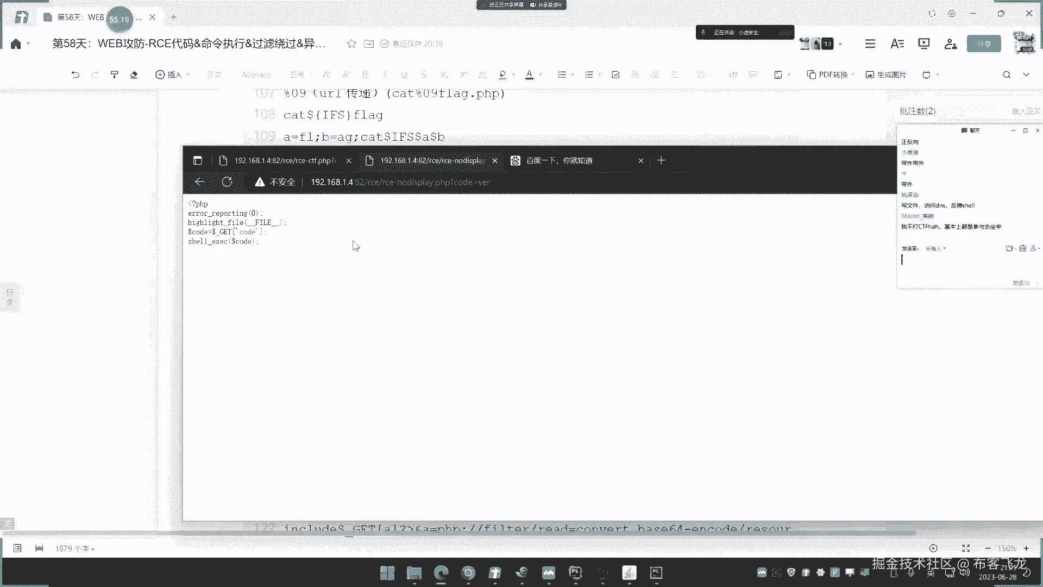Screen dimensions: 1043x587
Task: Expand the word count 1979 个字 menu
Action: click(x=75, y=548)
